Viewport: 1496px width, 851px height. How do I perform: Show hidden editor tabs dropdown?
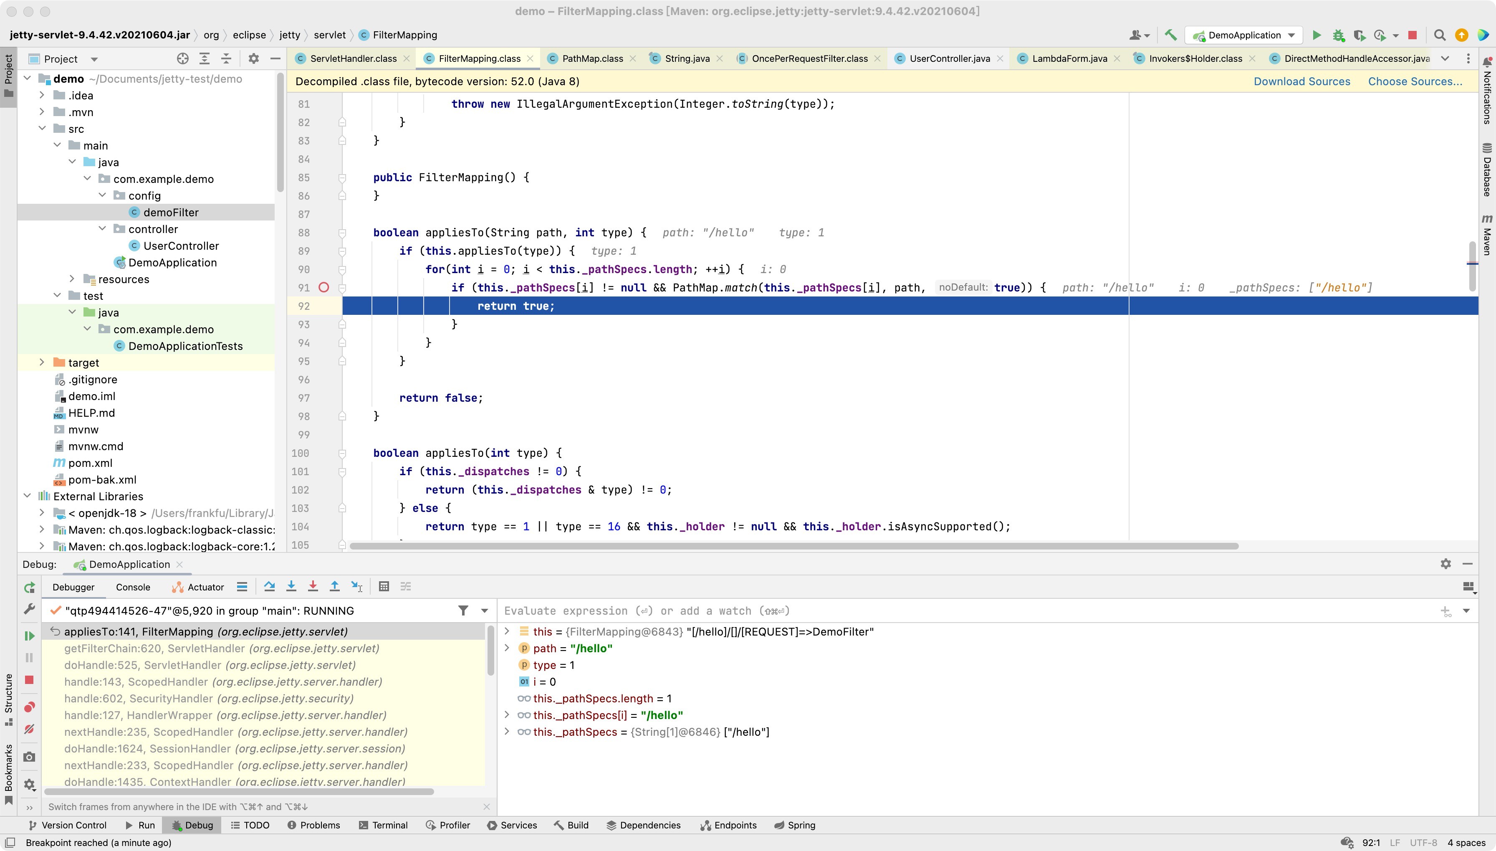(1445, 58)
